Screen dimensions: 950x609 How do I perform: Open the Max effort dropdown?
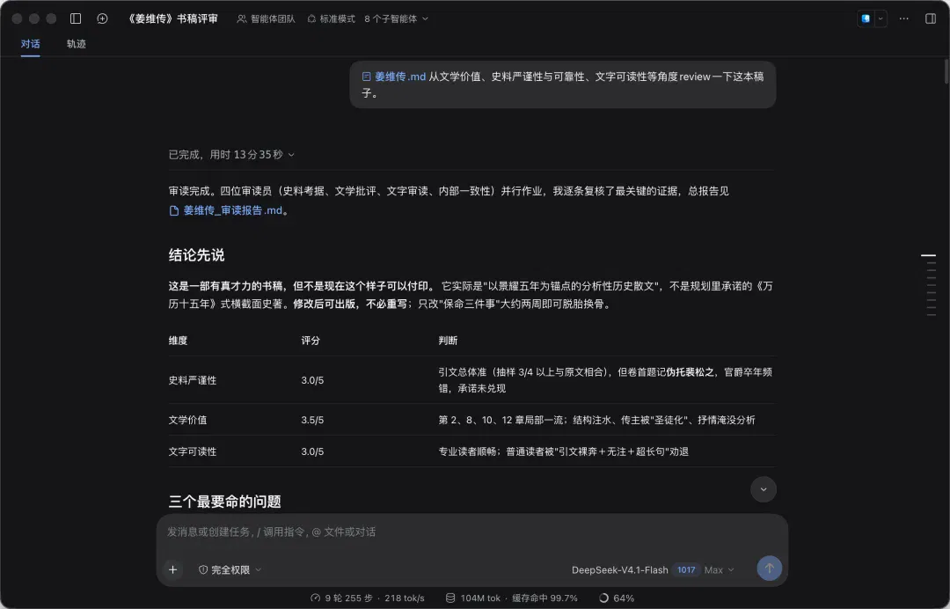tap(720, 569)
